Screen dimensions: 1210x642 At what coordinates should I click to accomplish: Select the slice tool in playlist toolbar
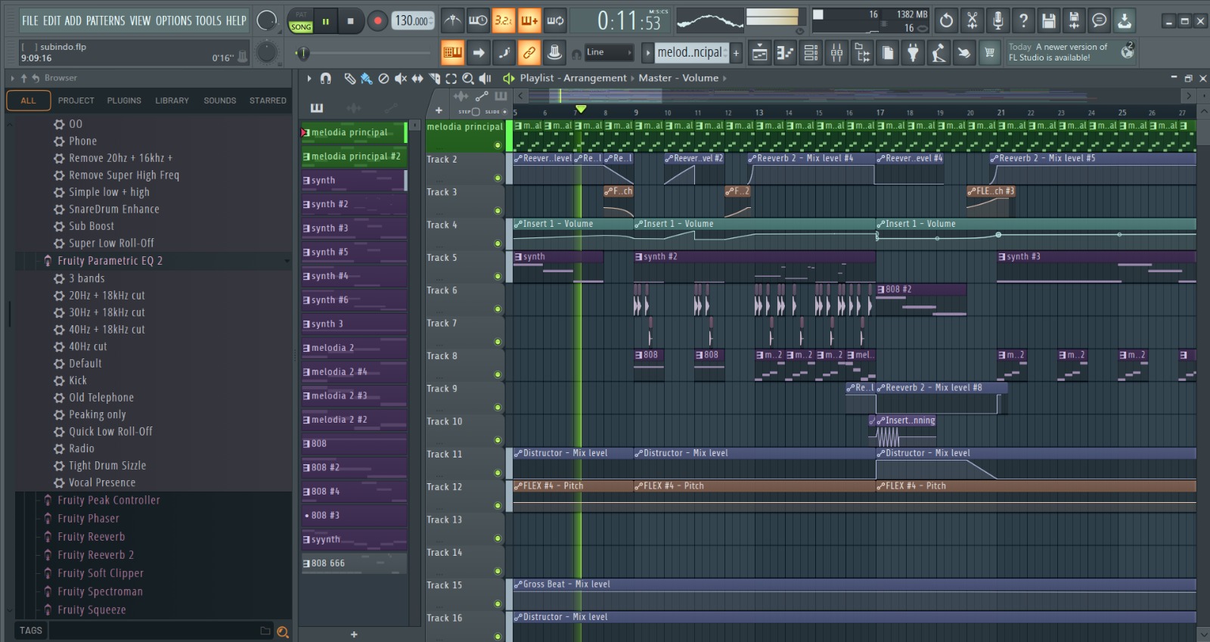[x=434, y=78]
